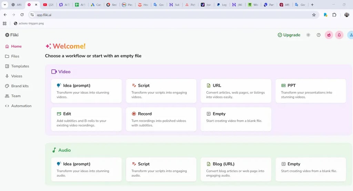Select Blog (URL) audio workflow card

pyautogui.click(x=236, y=169)
